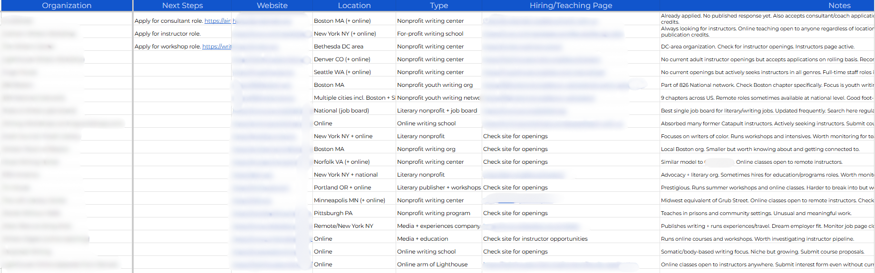The height and width of the screenshot is (273, 875).
Task: Select the 'Always looking for instructors' note
Action: click(x=768, y=32)
